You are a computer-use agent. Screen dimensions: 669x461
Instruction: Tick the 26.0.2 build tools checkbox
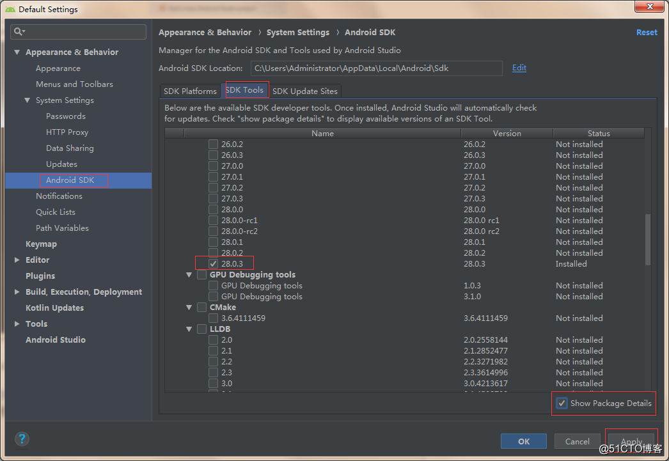click(214, 144)
